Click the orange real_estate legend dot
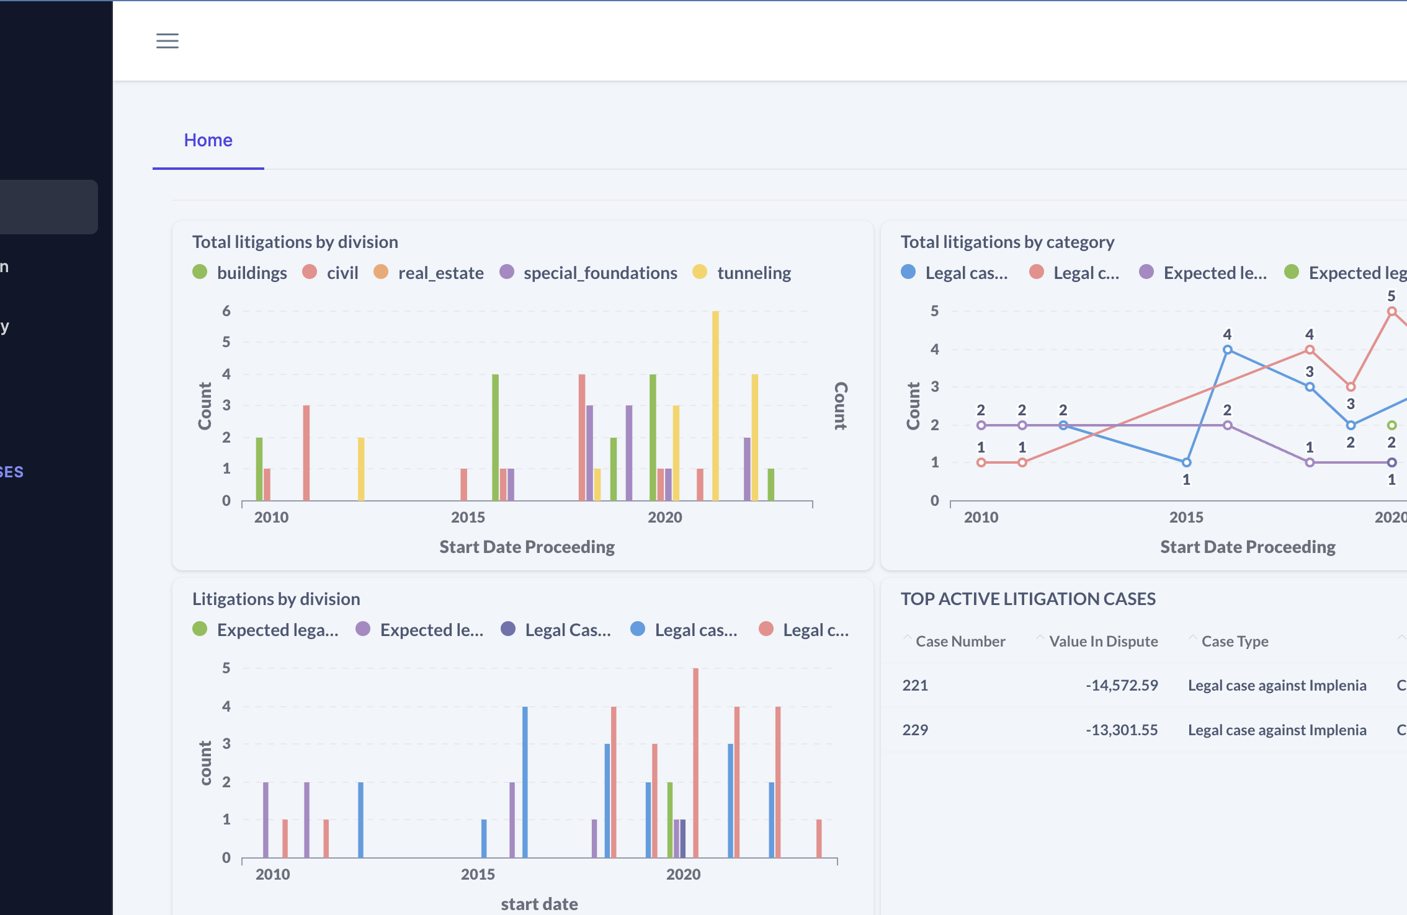Image resolution: width=1407 pixels, height=915 pixels. tap(381, 272)
